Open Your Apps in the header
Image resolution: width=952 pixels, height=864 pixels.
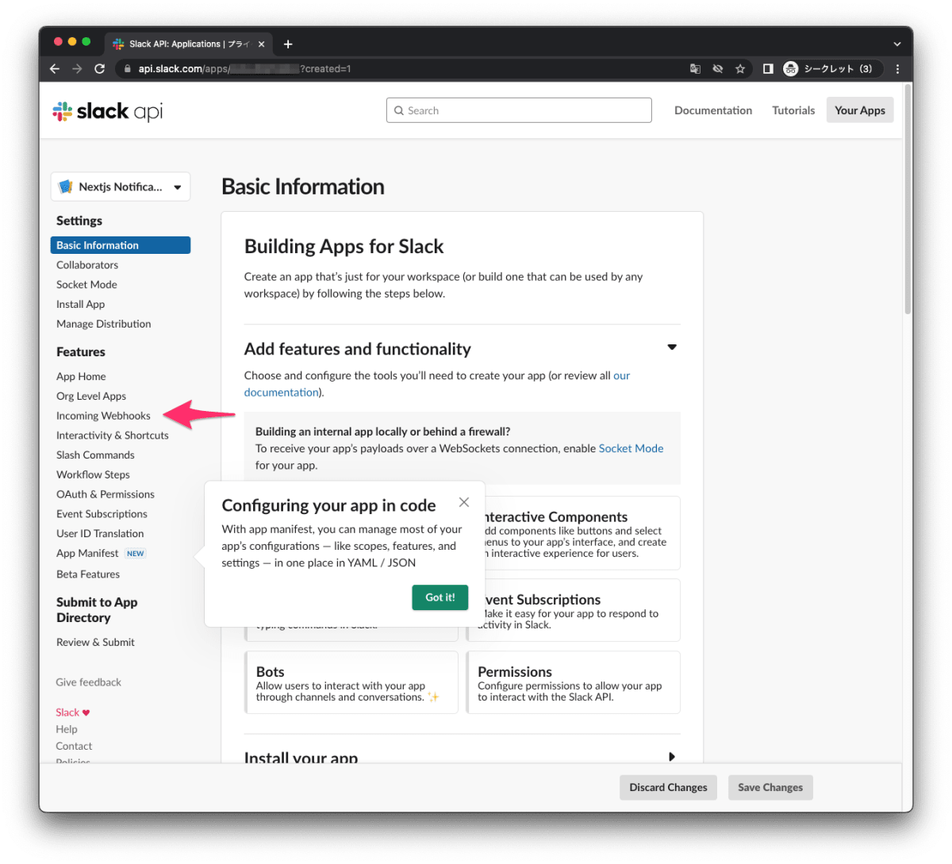(860, 110)
